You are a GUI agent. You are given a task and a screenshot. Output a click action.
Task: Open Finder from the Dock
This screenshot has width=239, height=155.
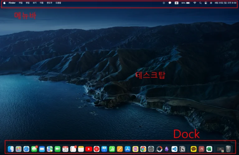(11, 149)
